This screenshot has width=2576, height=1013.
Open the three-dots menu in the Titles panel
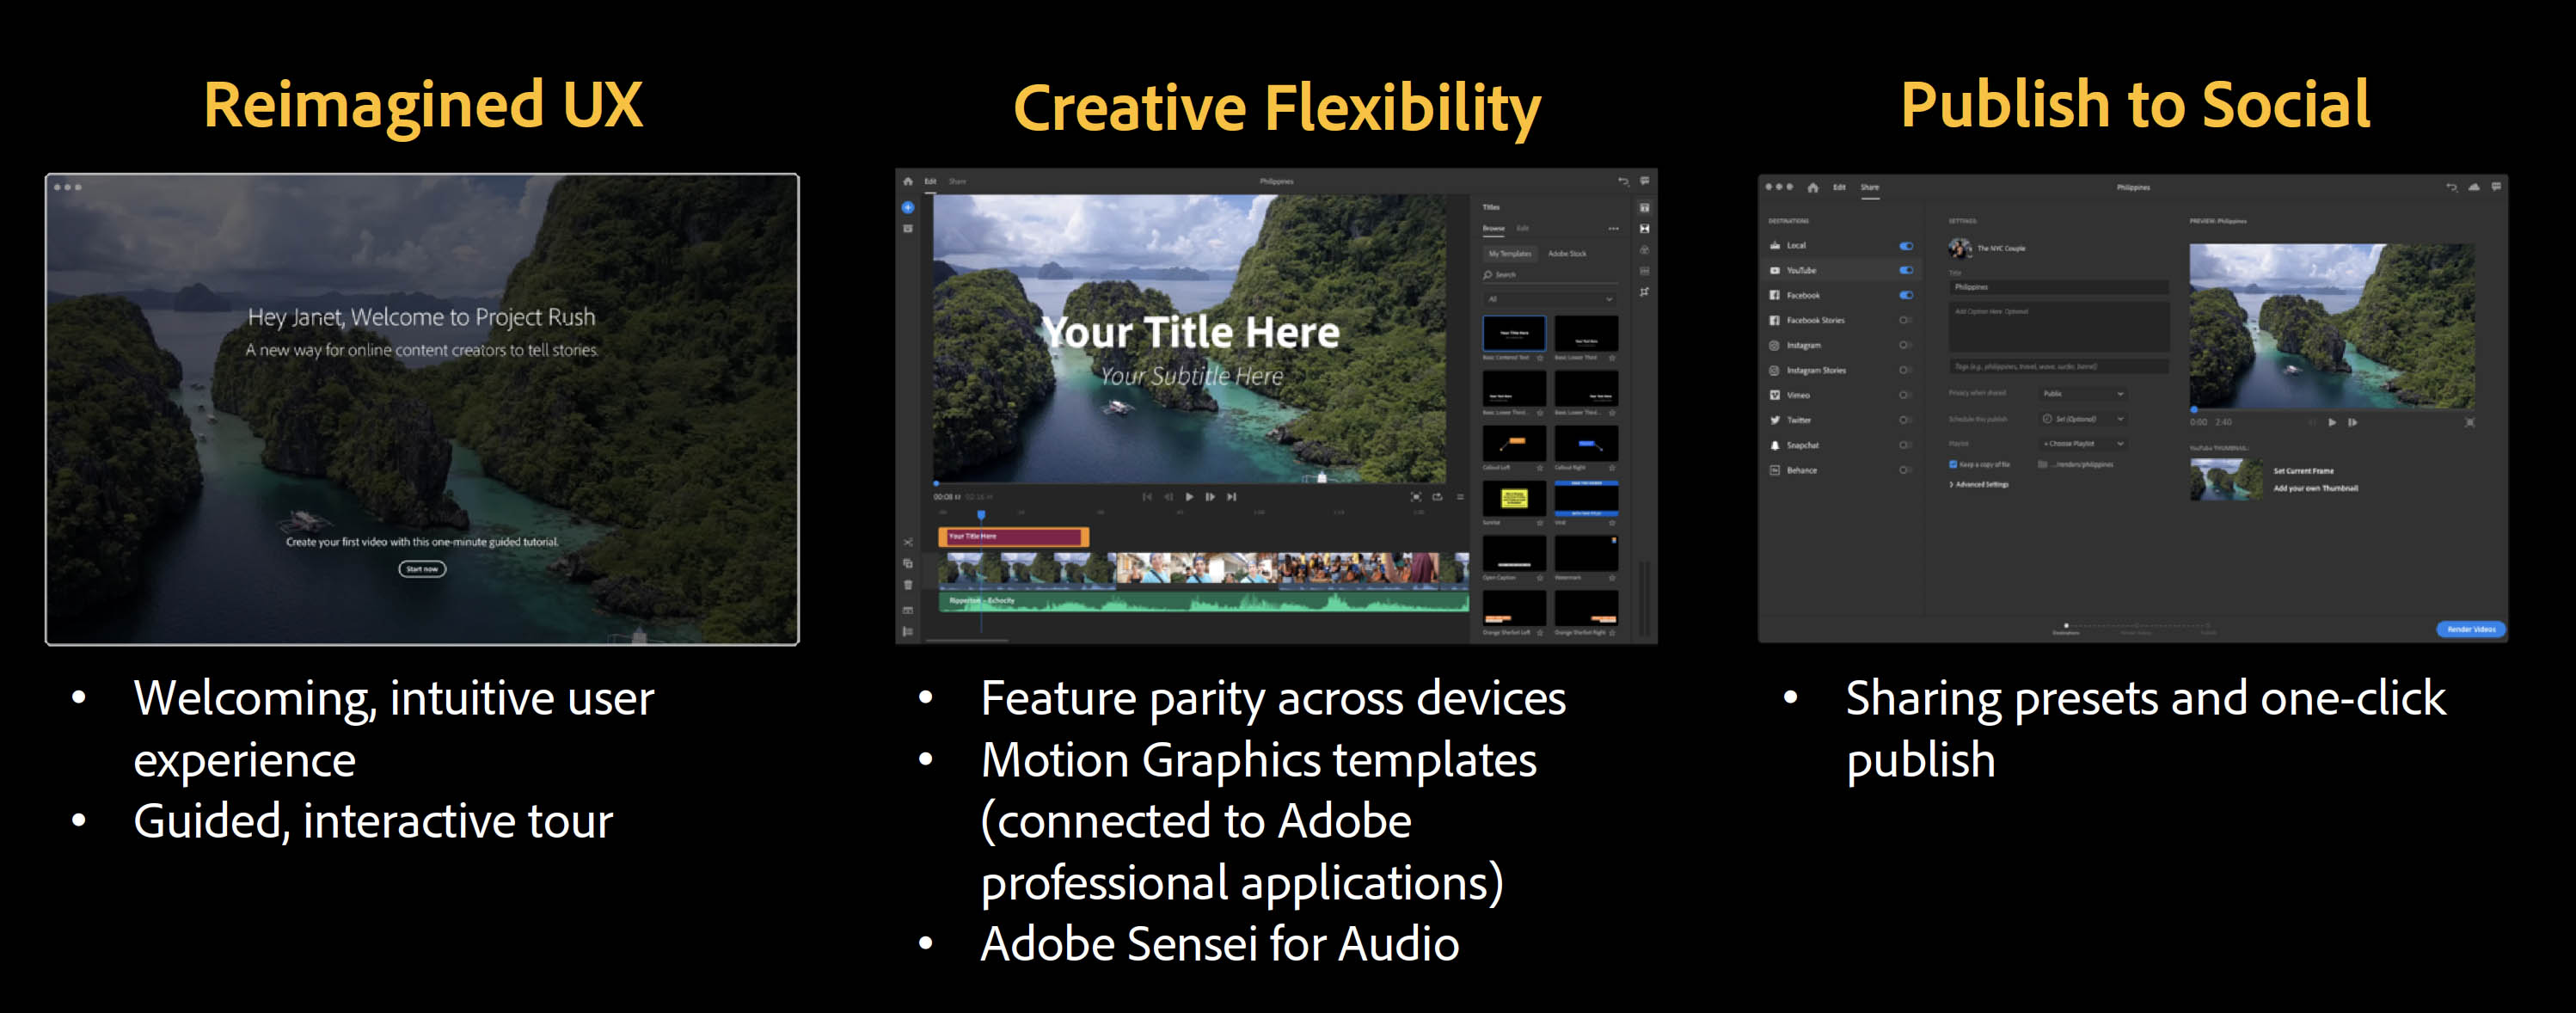[1613, 229]
